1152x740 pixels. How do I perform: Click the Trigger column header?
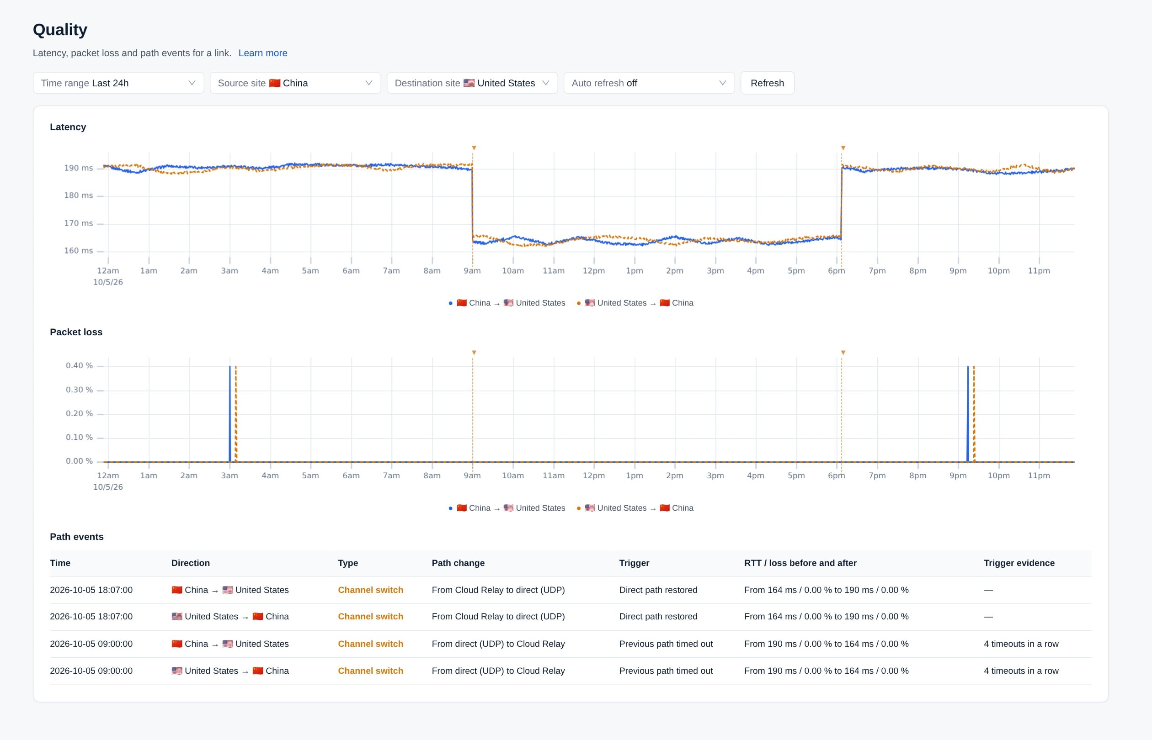[x=634, y=563]
